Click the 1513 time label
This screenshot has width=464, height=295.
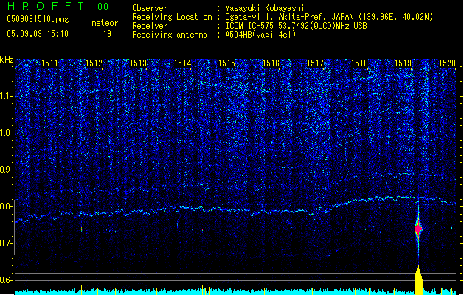pyautogui.click(x=139, y=64)
